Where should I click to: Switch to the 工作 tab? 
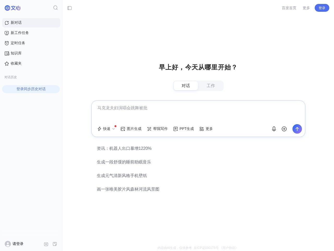211,86
